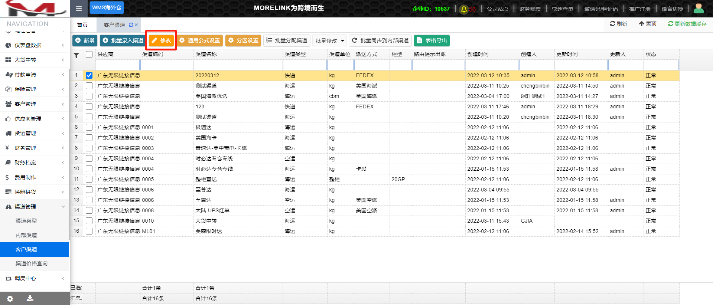Viewport: 713px width, 305px height.
Task: Click the 更新数据缓存 link
Action: pos(687,24)
